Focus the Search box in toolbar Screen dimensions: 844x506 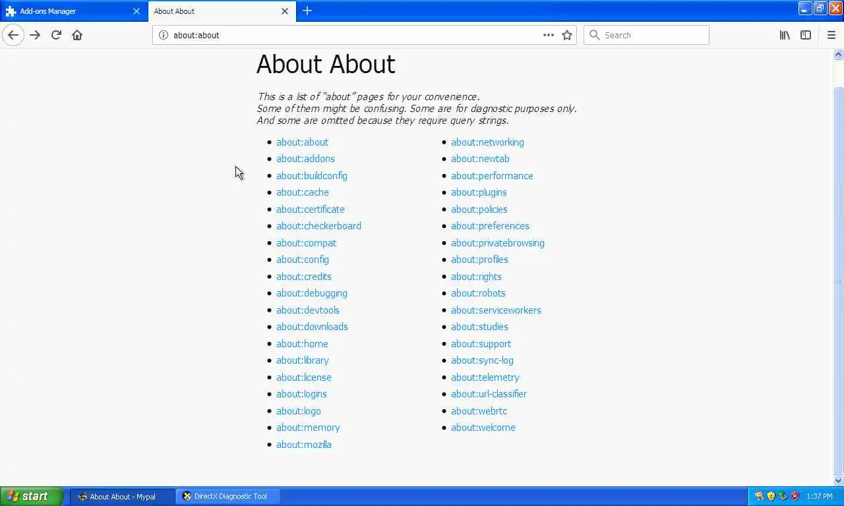click(x=646, y=35)
